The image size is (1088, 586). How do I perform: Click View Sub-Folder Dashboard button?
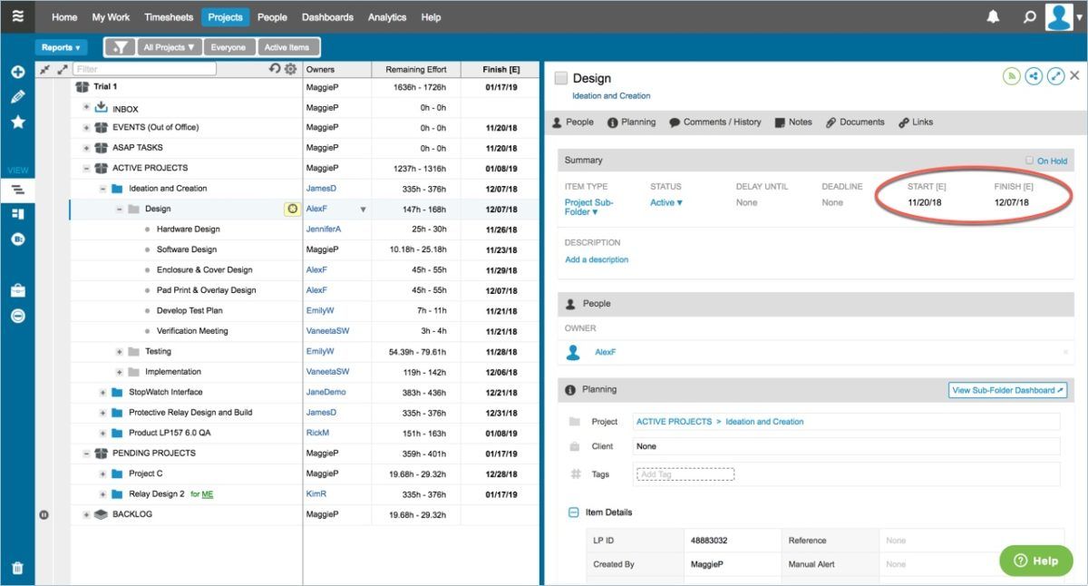[1007, 390]
